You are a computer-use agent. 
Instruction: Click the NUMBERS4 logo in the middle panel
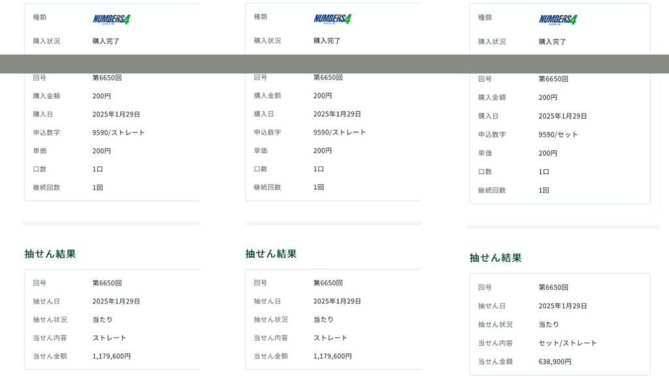(333, 19)
